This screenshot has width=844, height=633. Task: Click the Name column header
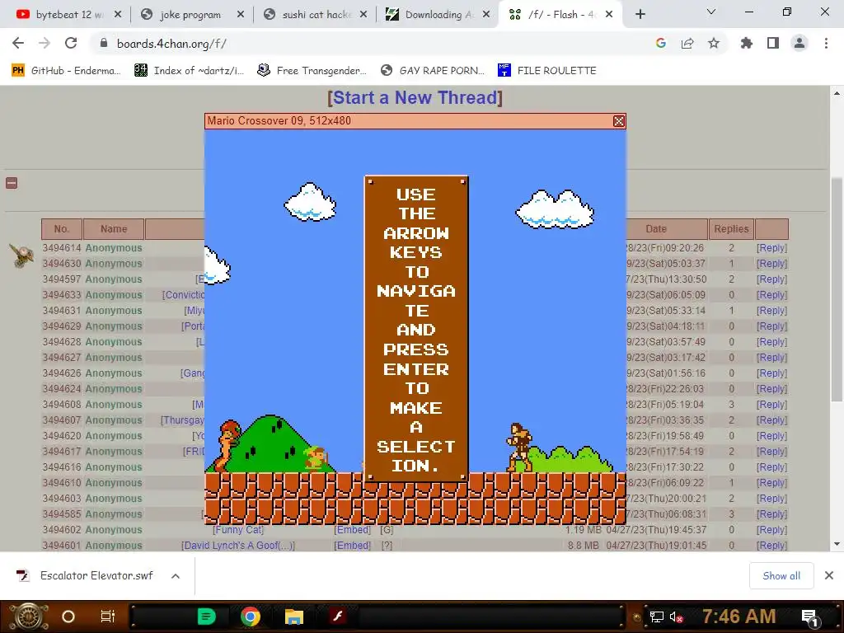coord(114,229)
